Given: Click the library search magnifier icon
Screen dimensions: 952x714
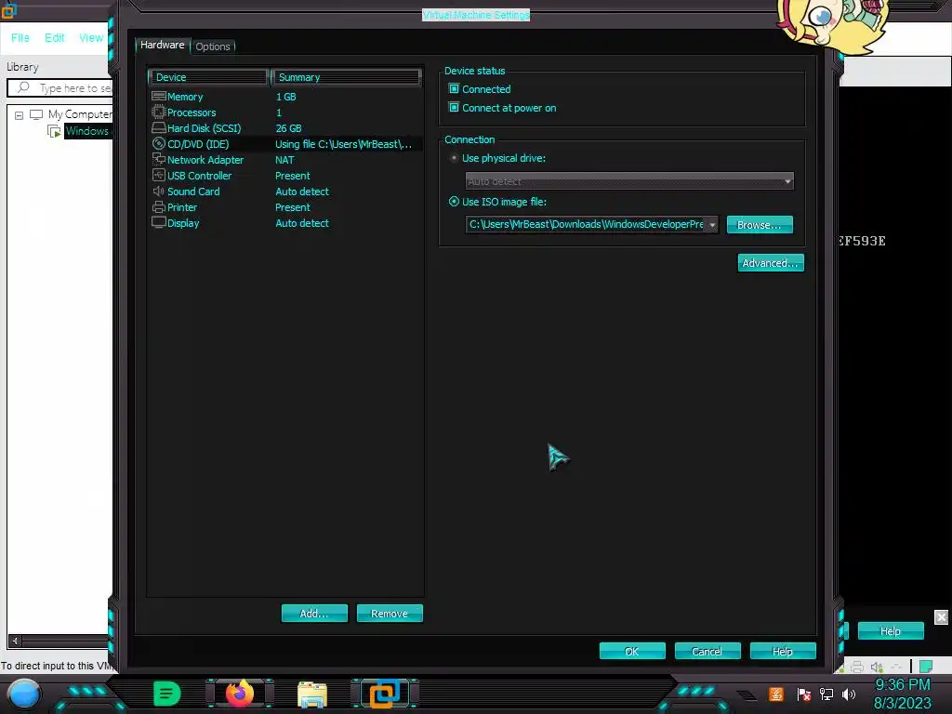Looking at the screenshot, I should [23, 87].
